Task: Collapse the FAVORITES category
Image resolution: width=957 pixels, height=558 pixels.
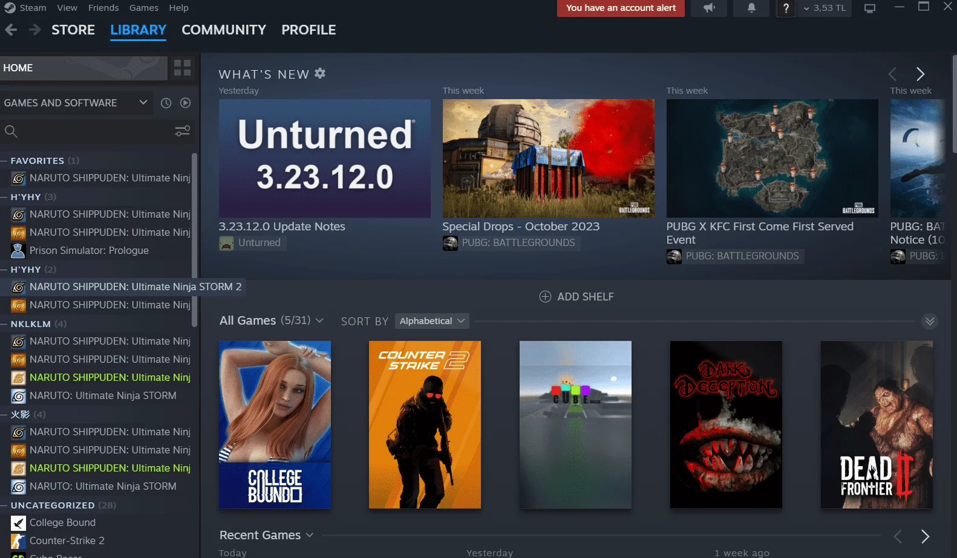Action: (4, 161)
